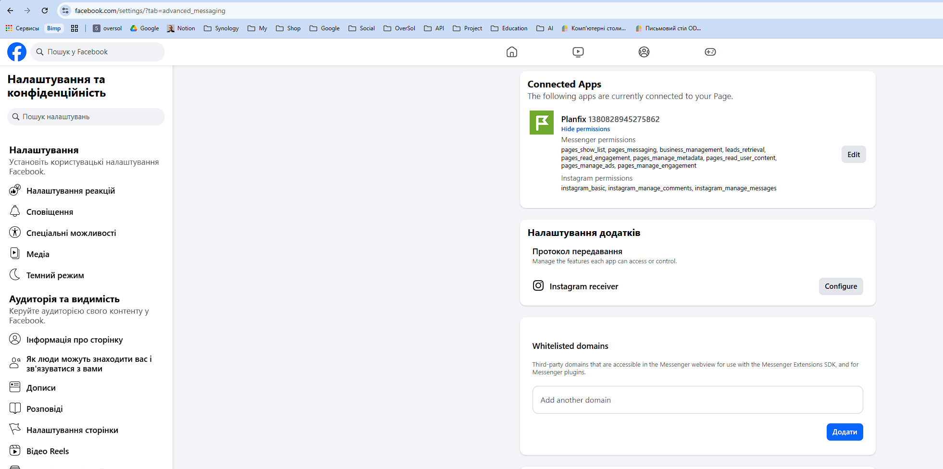The width and height of the screenshot is (943, 469).
Task: Open the Notion bookmark
Action: coord(181,28)
